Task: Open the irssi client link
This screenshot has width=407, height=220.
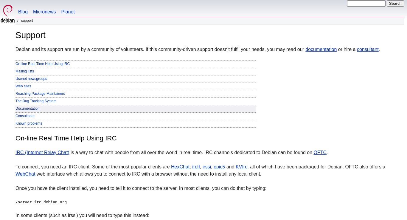Action: tap(207, 167)
